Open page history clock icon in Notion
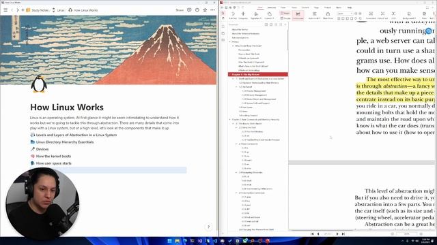437x245 pixels. [197, 10]
